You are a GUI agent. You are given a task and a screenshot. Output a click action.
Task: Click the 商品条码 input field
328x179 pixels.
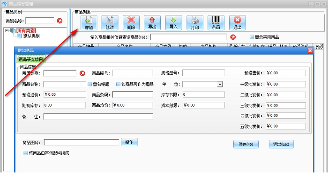click(133, 94)
